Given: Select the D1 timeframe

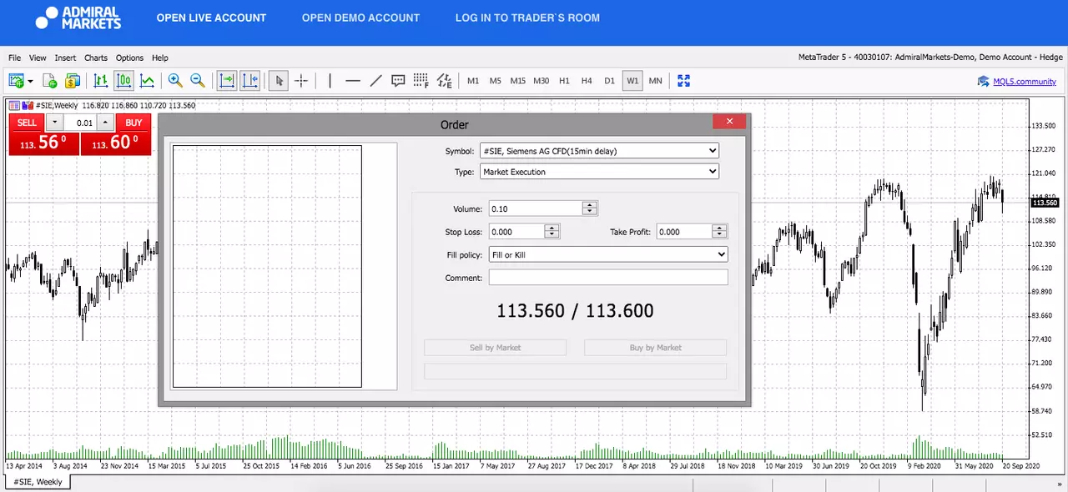Looking at the screenshot, I should (x=609, y=81).
